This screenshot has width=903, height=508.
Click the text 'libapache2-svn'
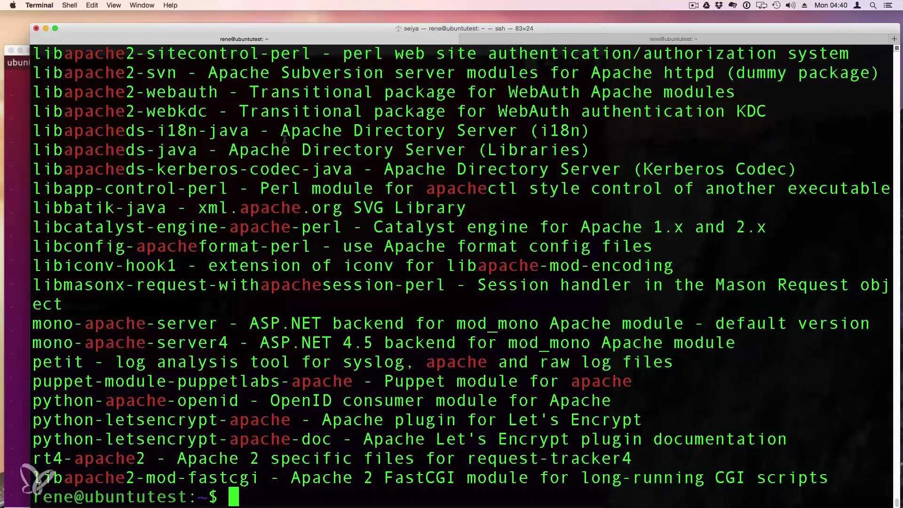(104, 73)
